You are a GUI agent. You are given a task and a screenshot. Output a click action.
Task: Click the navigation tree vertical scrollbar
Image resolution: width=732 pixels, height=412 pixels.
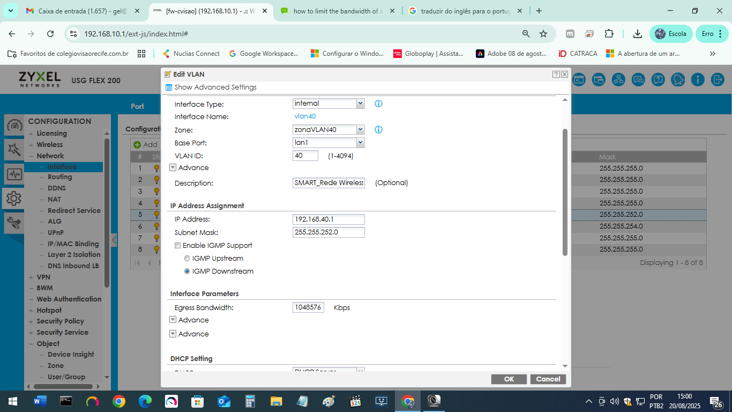(107, 212)
